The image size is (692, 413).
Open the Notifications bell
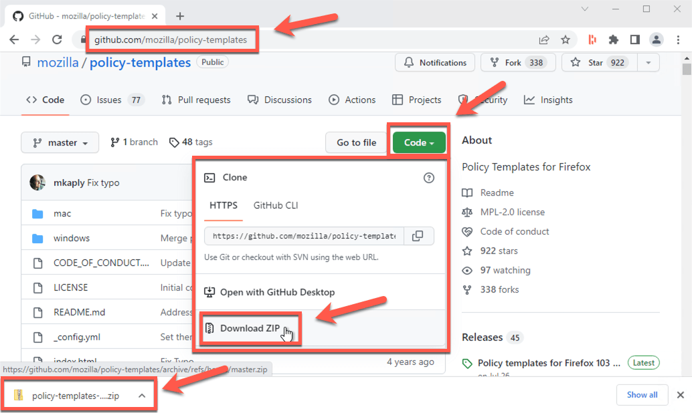434,62
